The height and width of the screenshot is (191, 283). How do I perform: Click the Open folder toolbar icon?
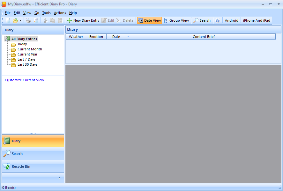[x=15, y=20]
